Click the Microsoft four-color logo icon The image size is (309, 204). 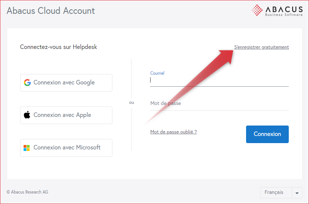27,148
